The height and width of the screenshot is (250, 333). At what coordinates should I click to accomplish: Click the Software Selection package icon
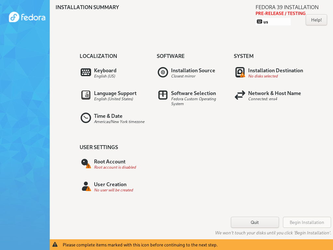click(163, 95)
